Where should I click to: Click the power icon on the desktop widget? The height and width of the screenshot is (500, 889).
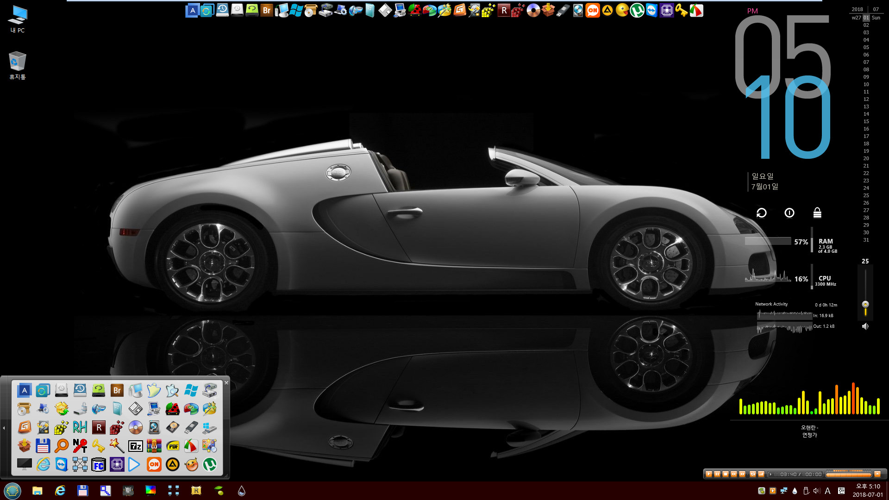pos(789,212)
